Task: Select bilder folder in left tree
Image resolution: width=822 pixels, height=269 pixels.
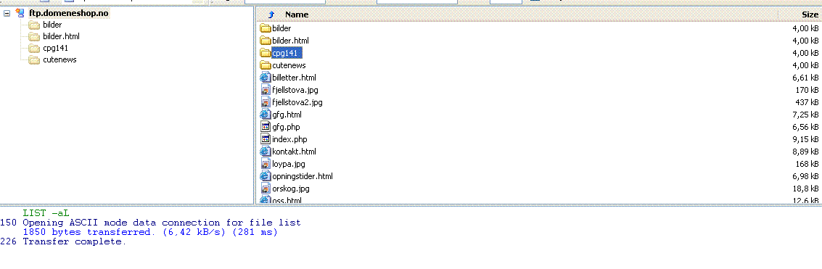Action: point(52,25)
